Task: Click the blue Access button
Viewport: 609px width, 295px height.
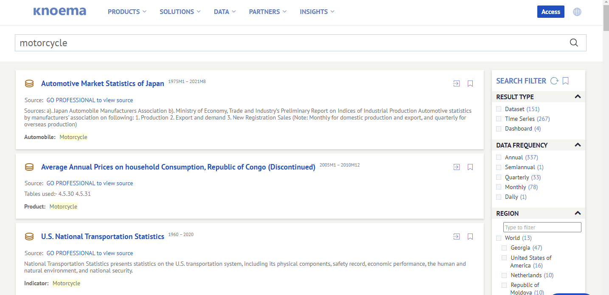Action: click(x=550, y=12)
